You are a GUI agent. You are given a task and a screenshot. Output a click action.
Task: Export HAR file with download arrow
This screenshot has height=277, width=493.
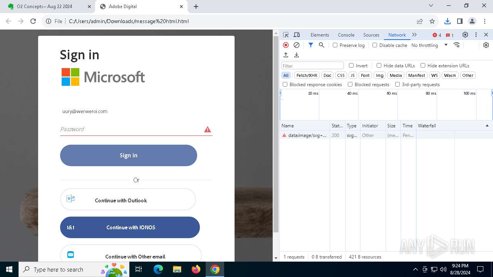pos(297,55)
